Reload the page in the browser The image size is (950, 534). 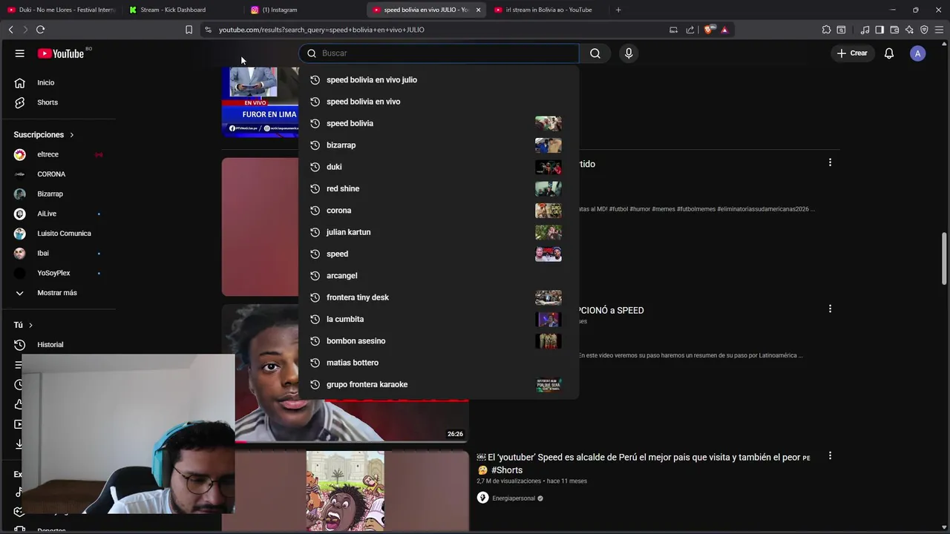[40, 30]
